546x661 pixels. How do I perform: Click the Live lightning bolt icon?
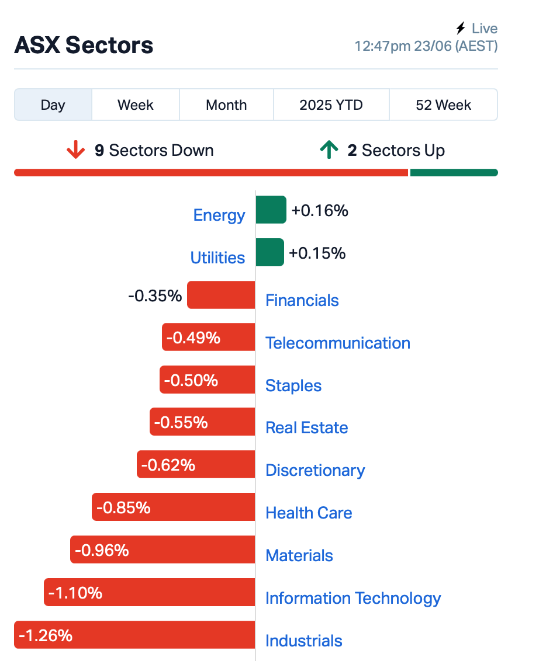click(x=460, y=28)
